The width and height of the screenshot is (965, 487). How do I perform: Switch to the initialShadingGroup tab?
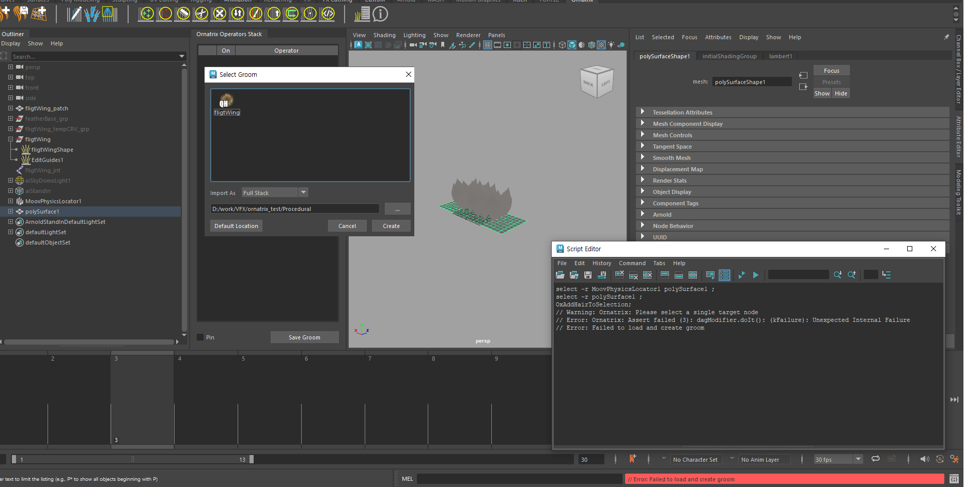(x=729, y=56)
